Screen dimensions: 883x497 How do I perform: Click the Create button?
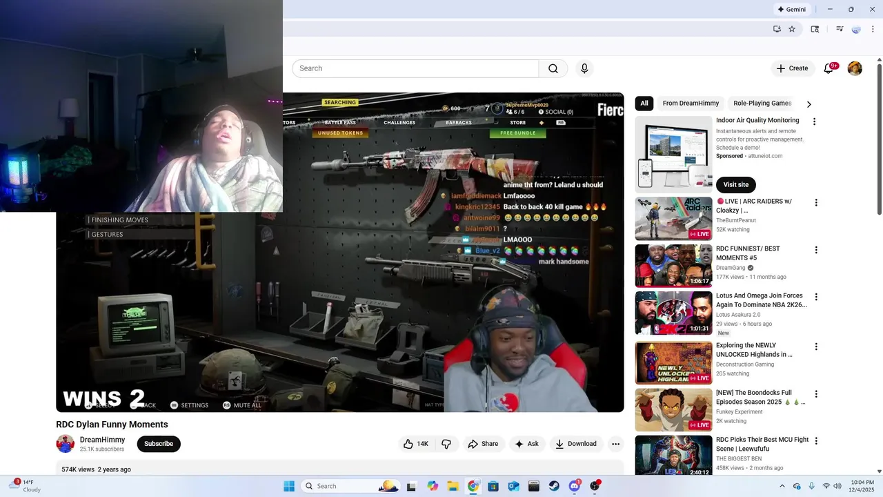coord(792,68)
